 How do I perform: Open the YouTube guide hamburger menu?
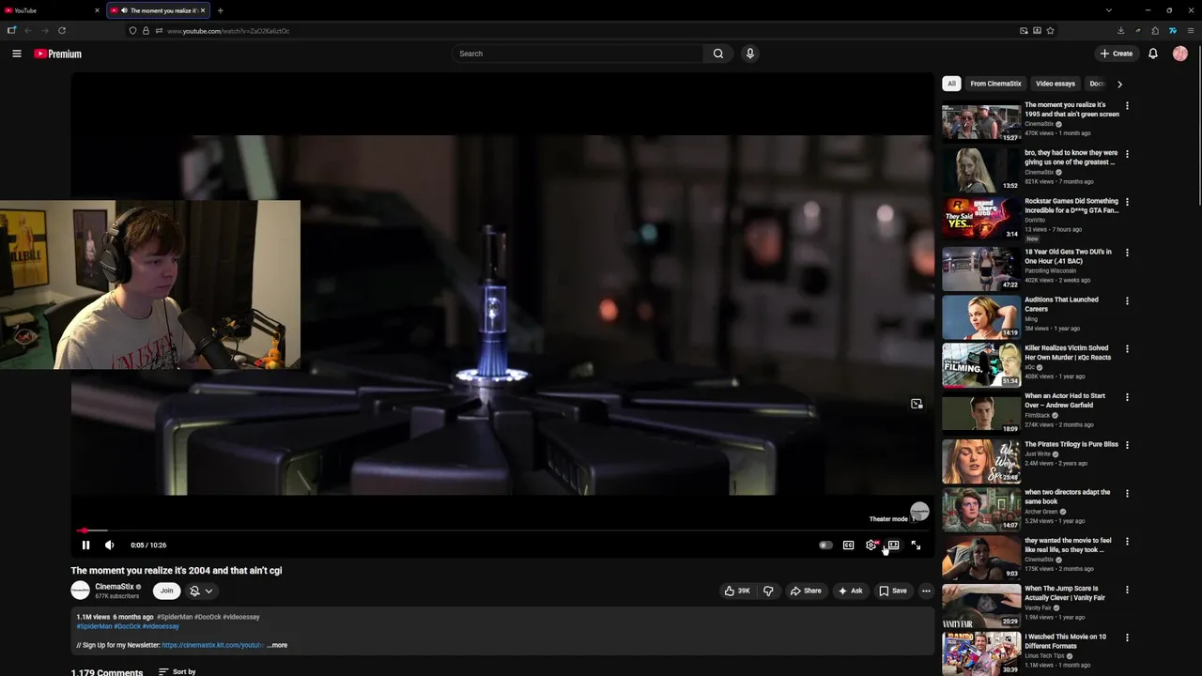tap(16, 54)
